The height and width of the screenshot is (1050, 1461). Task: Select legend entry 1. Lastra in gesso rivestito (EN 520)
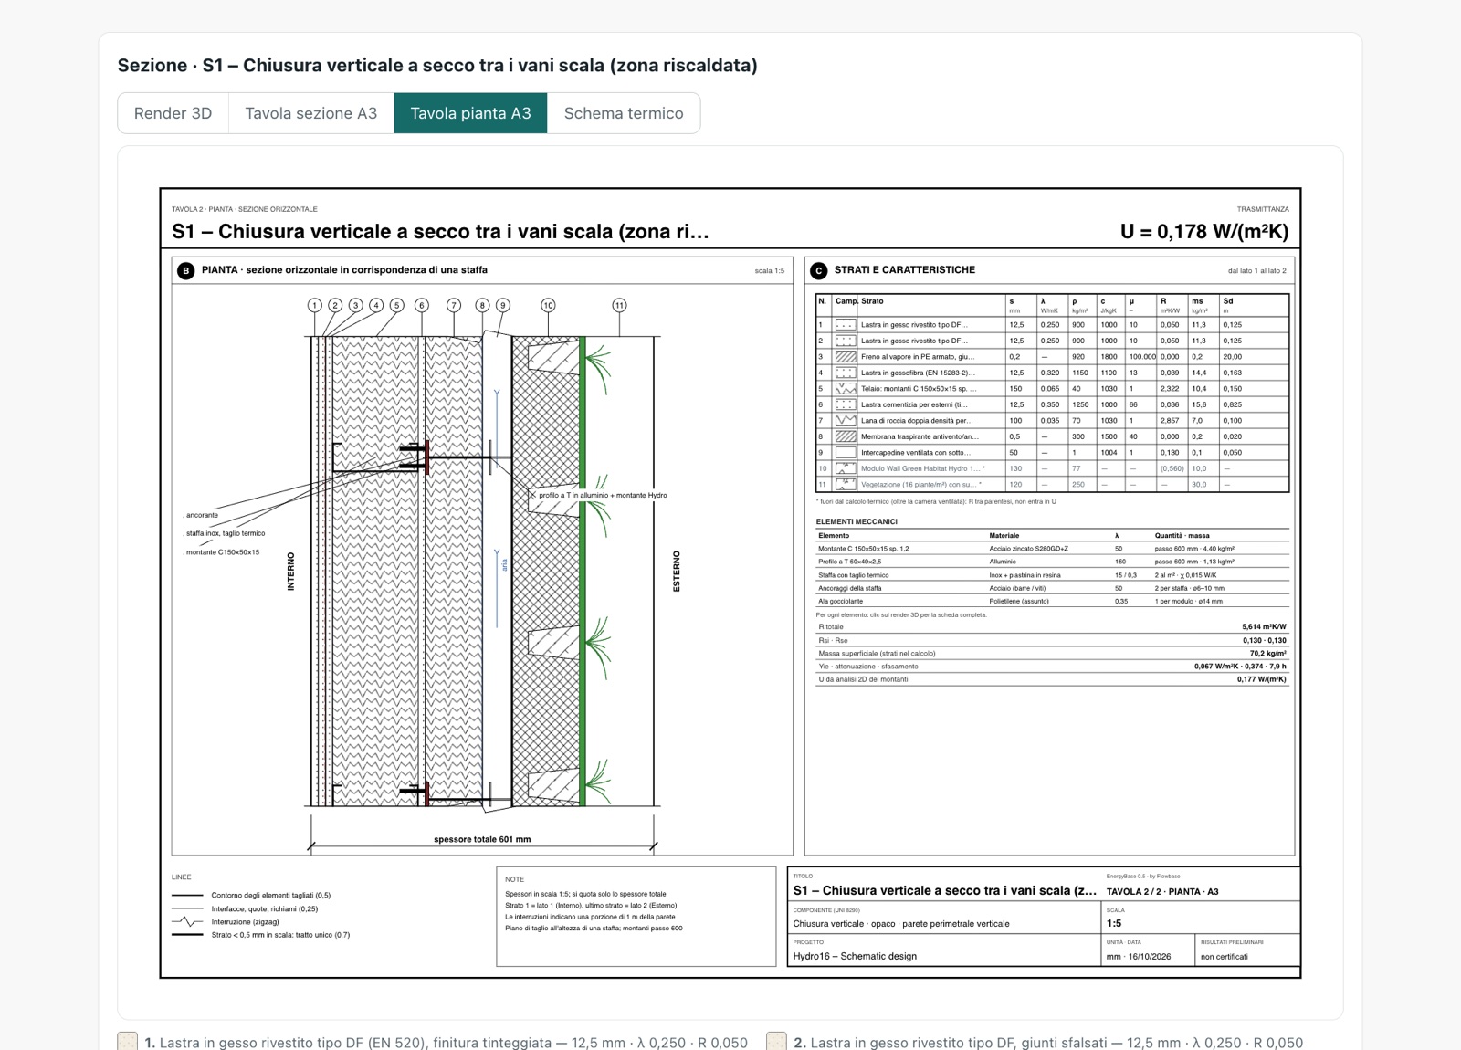[446, 1043]
